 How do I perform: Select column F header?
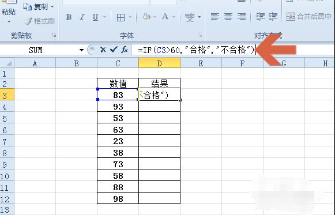(x=242, y=63)
